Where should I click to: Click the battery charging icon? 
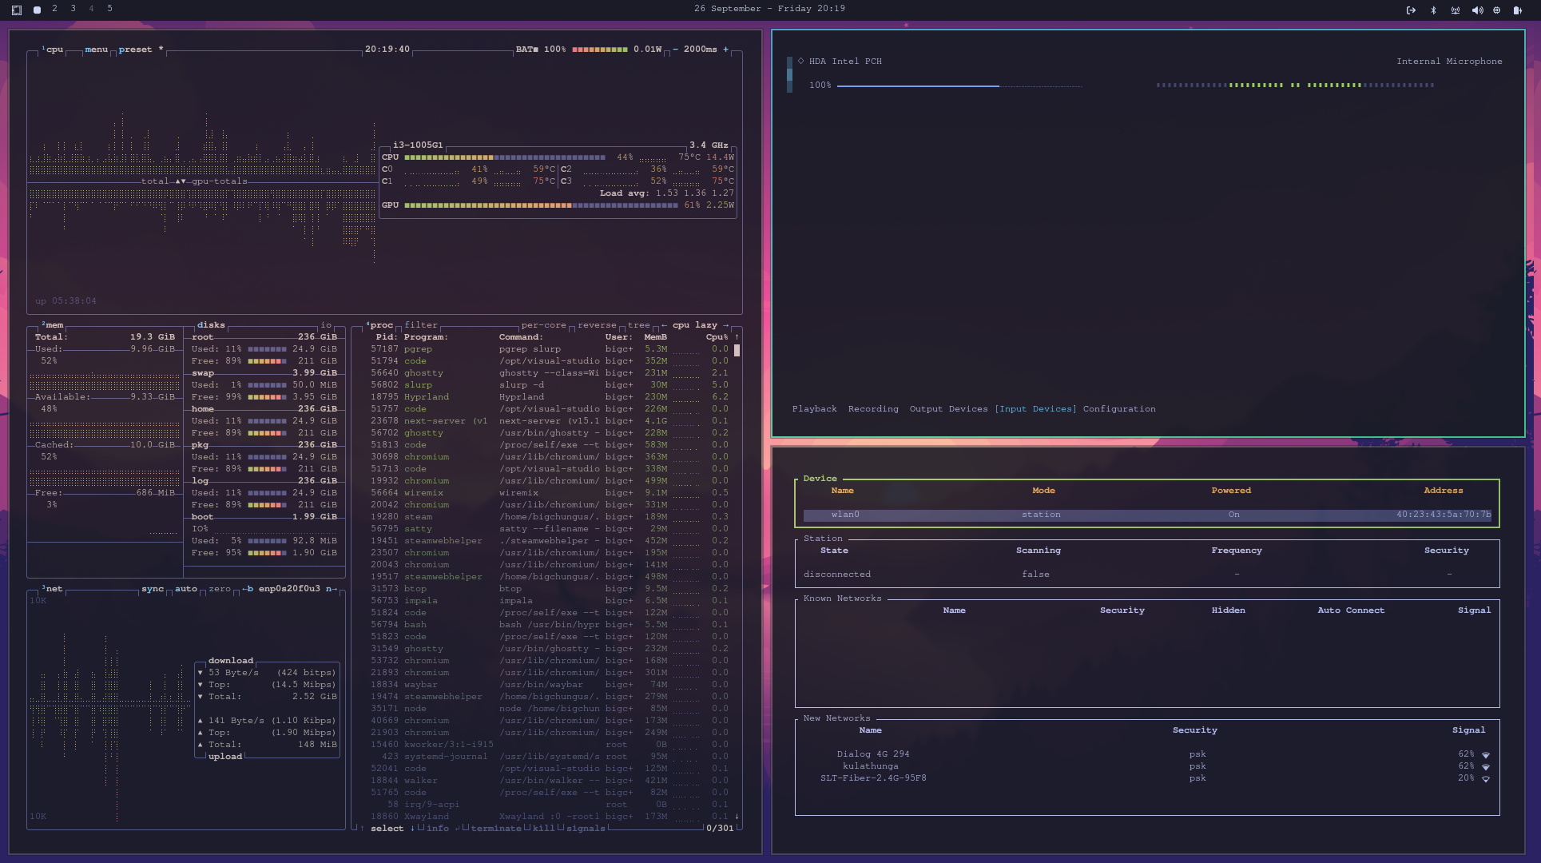(1517, 10)
